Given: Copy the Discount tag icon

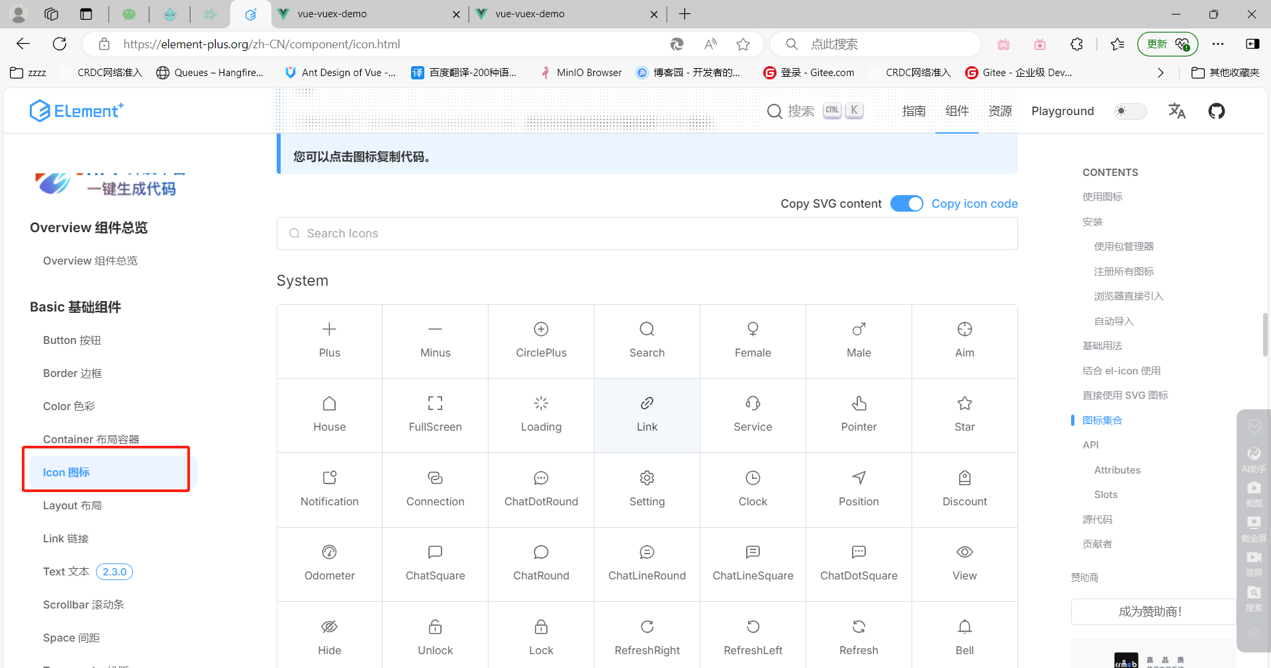Looking at the screenshot, I should pyautogui.click(x=965, y=490).
